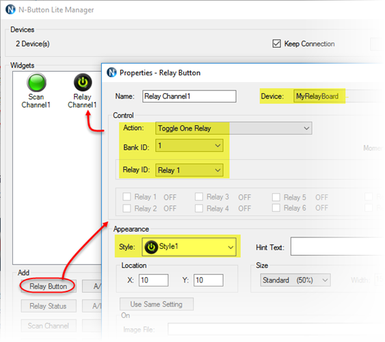
Task: Check the Relay 4 checkbox
Action: (199, 209)
